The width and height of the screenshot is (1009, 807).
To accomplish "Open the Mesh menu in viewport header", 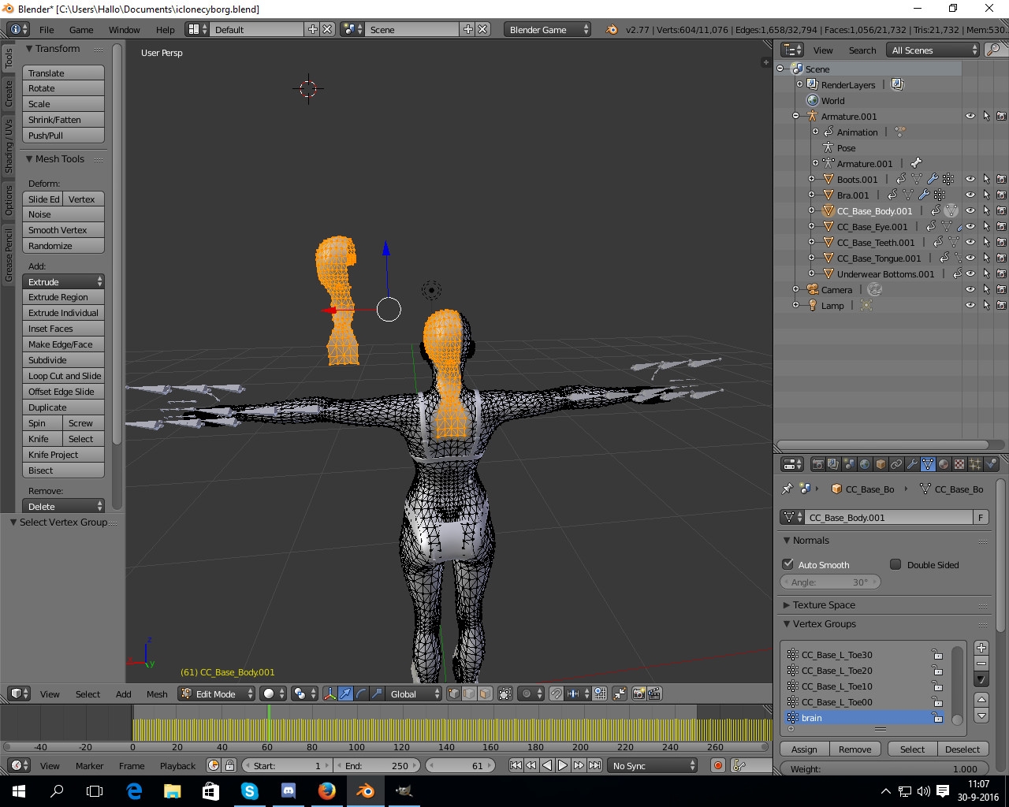I will [x=157, y=694].
